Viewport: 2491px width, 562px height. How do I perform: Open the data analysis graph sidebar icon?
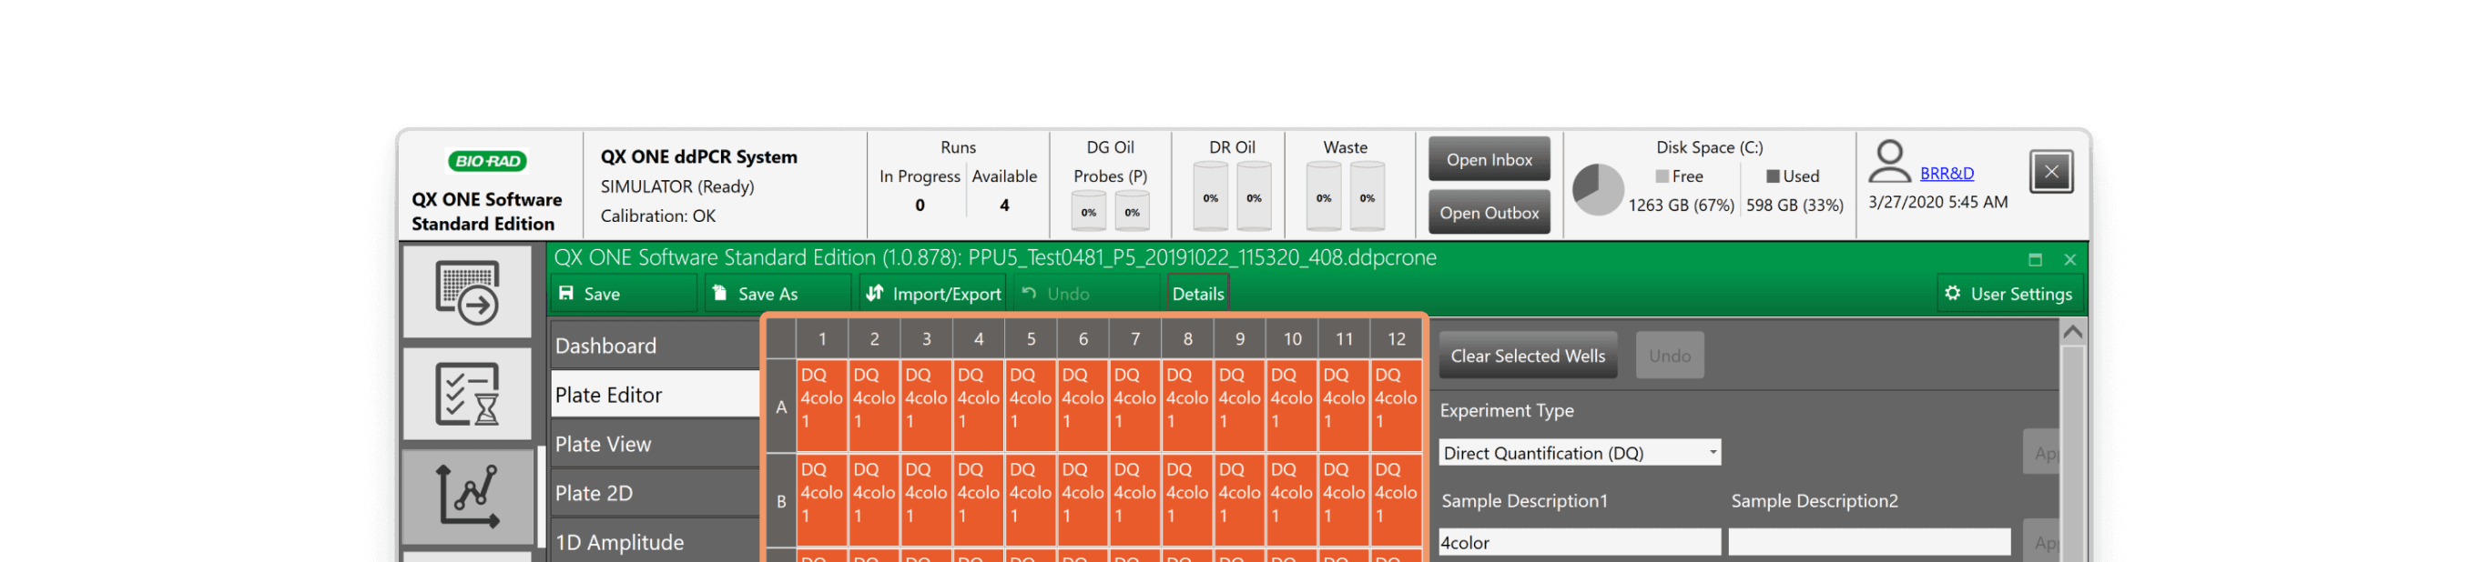pos(467,497)
